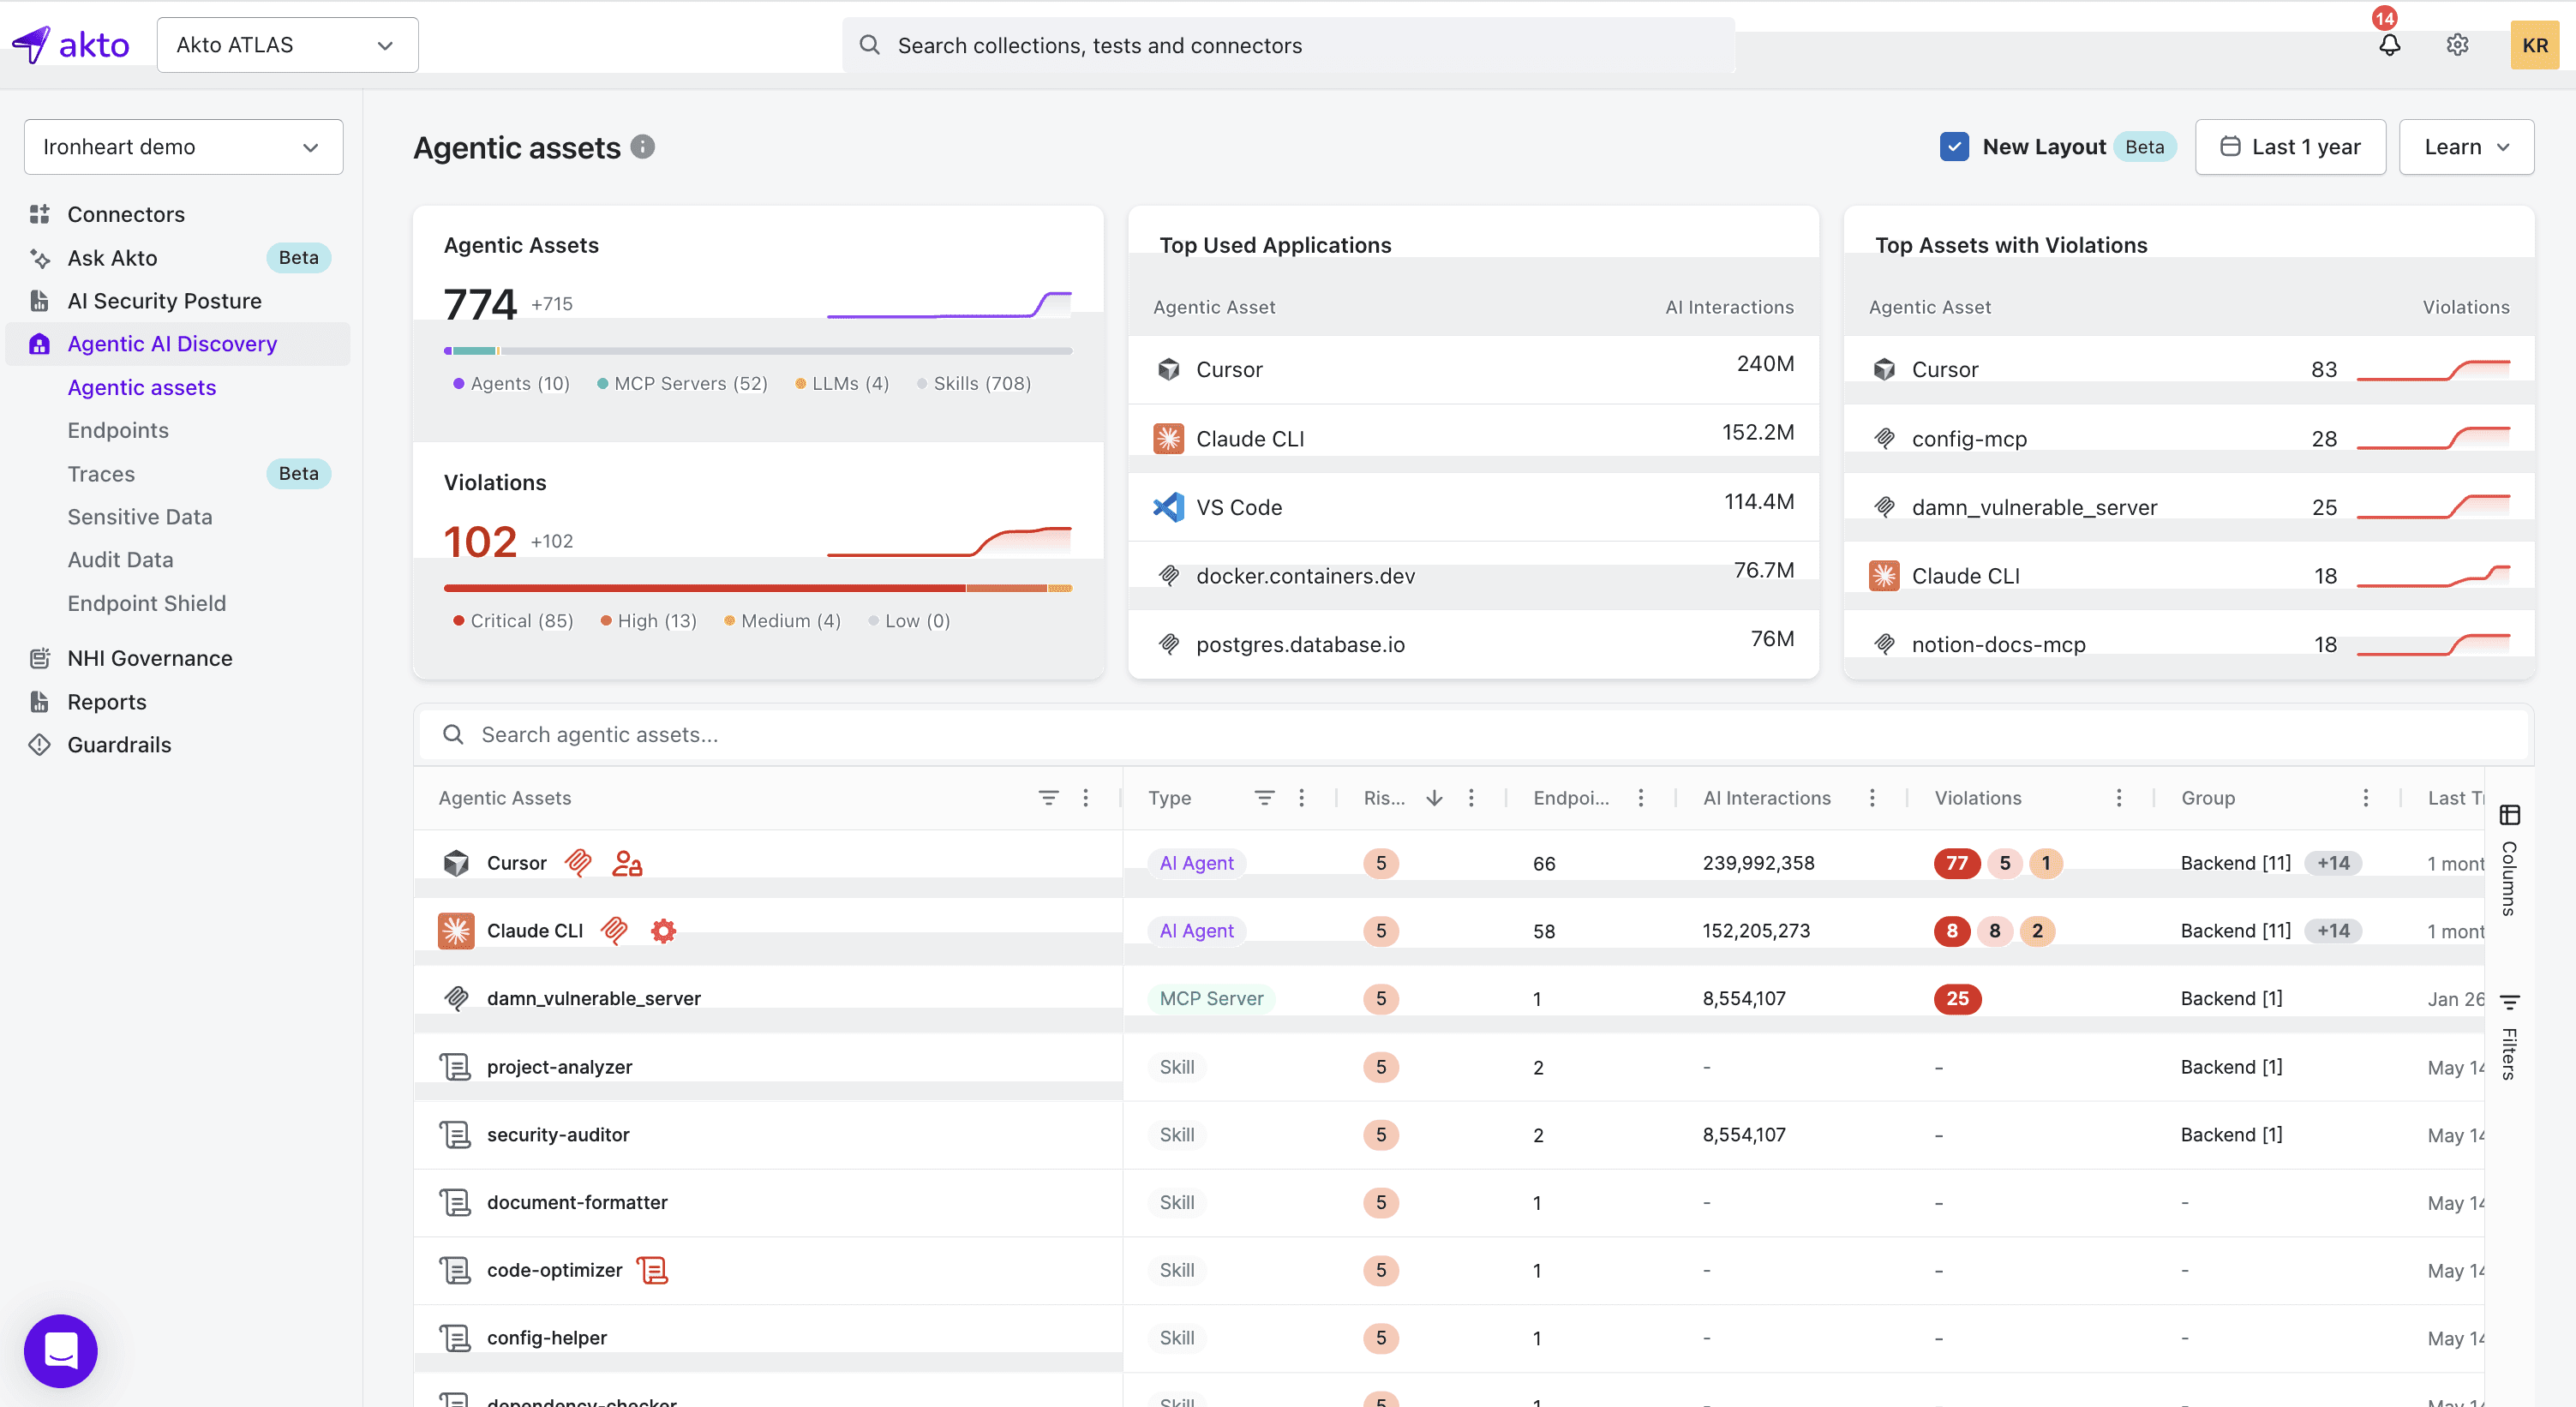Open the Filters side panel icon

pos(2509,1001)
